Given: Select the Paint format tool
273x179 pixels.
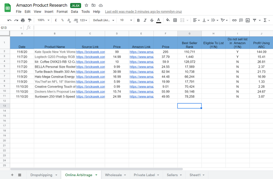Looking at the screenshot, I should point(29,20).
